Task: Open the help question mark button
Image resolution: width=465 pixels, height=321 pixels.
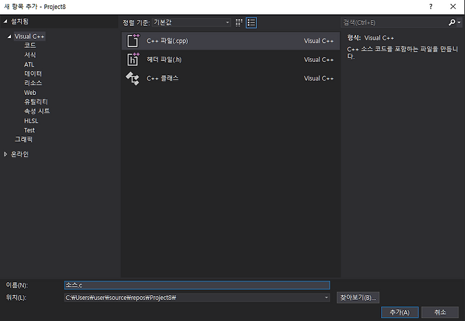Action: click(x=431, y=6)
